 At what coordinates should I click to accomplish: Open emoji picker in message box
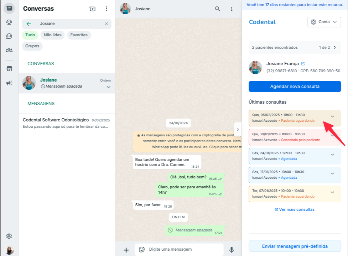pyautogui.click(x=141, y=250)
